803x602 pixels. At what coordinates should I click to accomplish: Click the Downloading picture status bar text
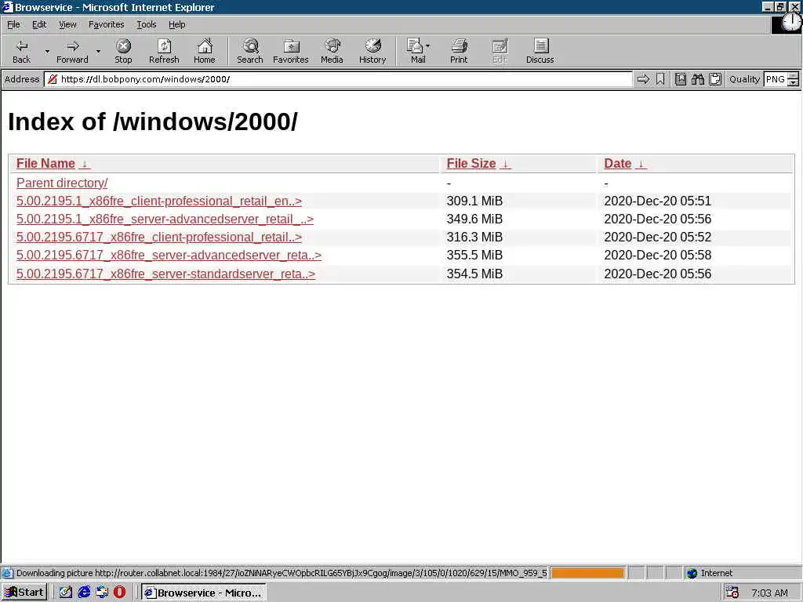coord(282,573)
